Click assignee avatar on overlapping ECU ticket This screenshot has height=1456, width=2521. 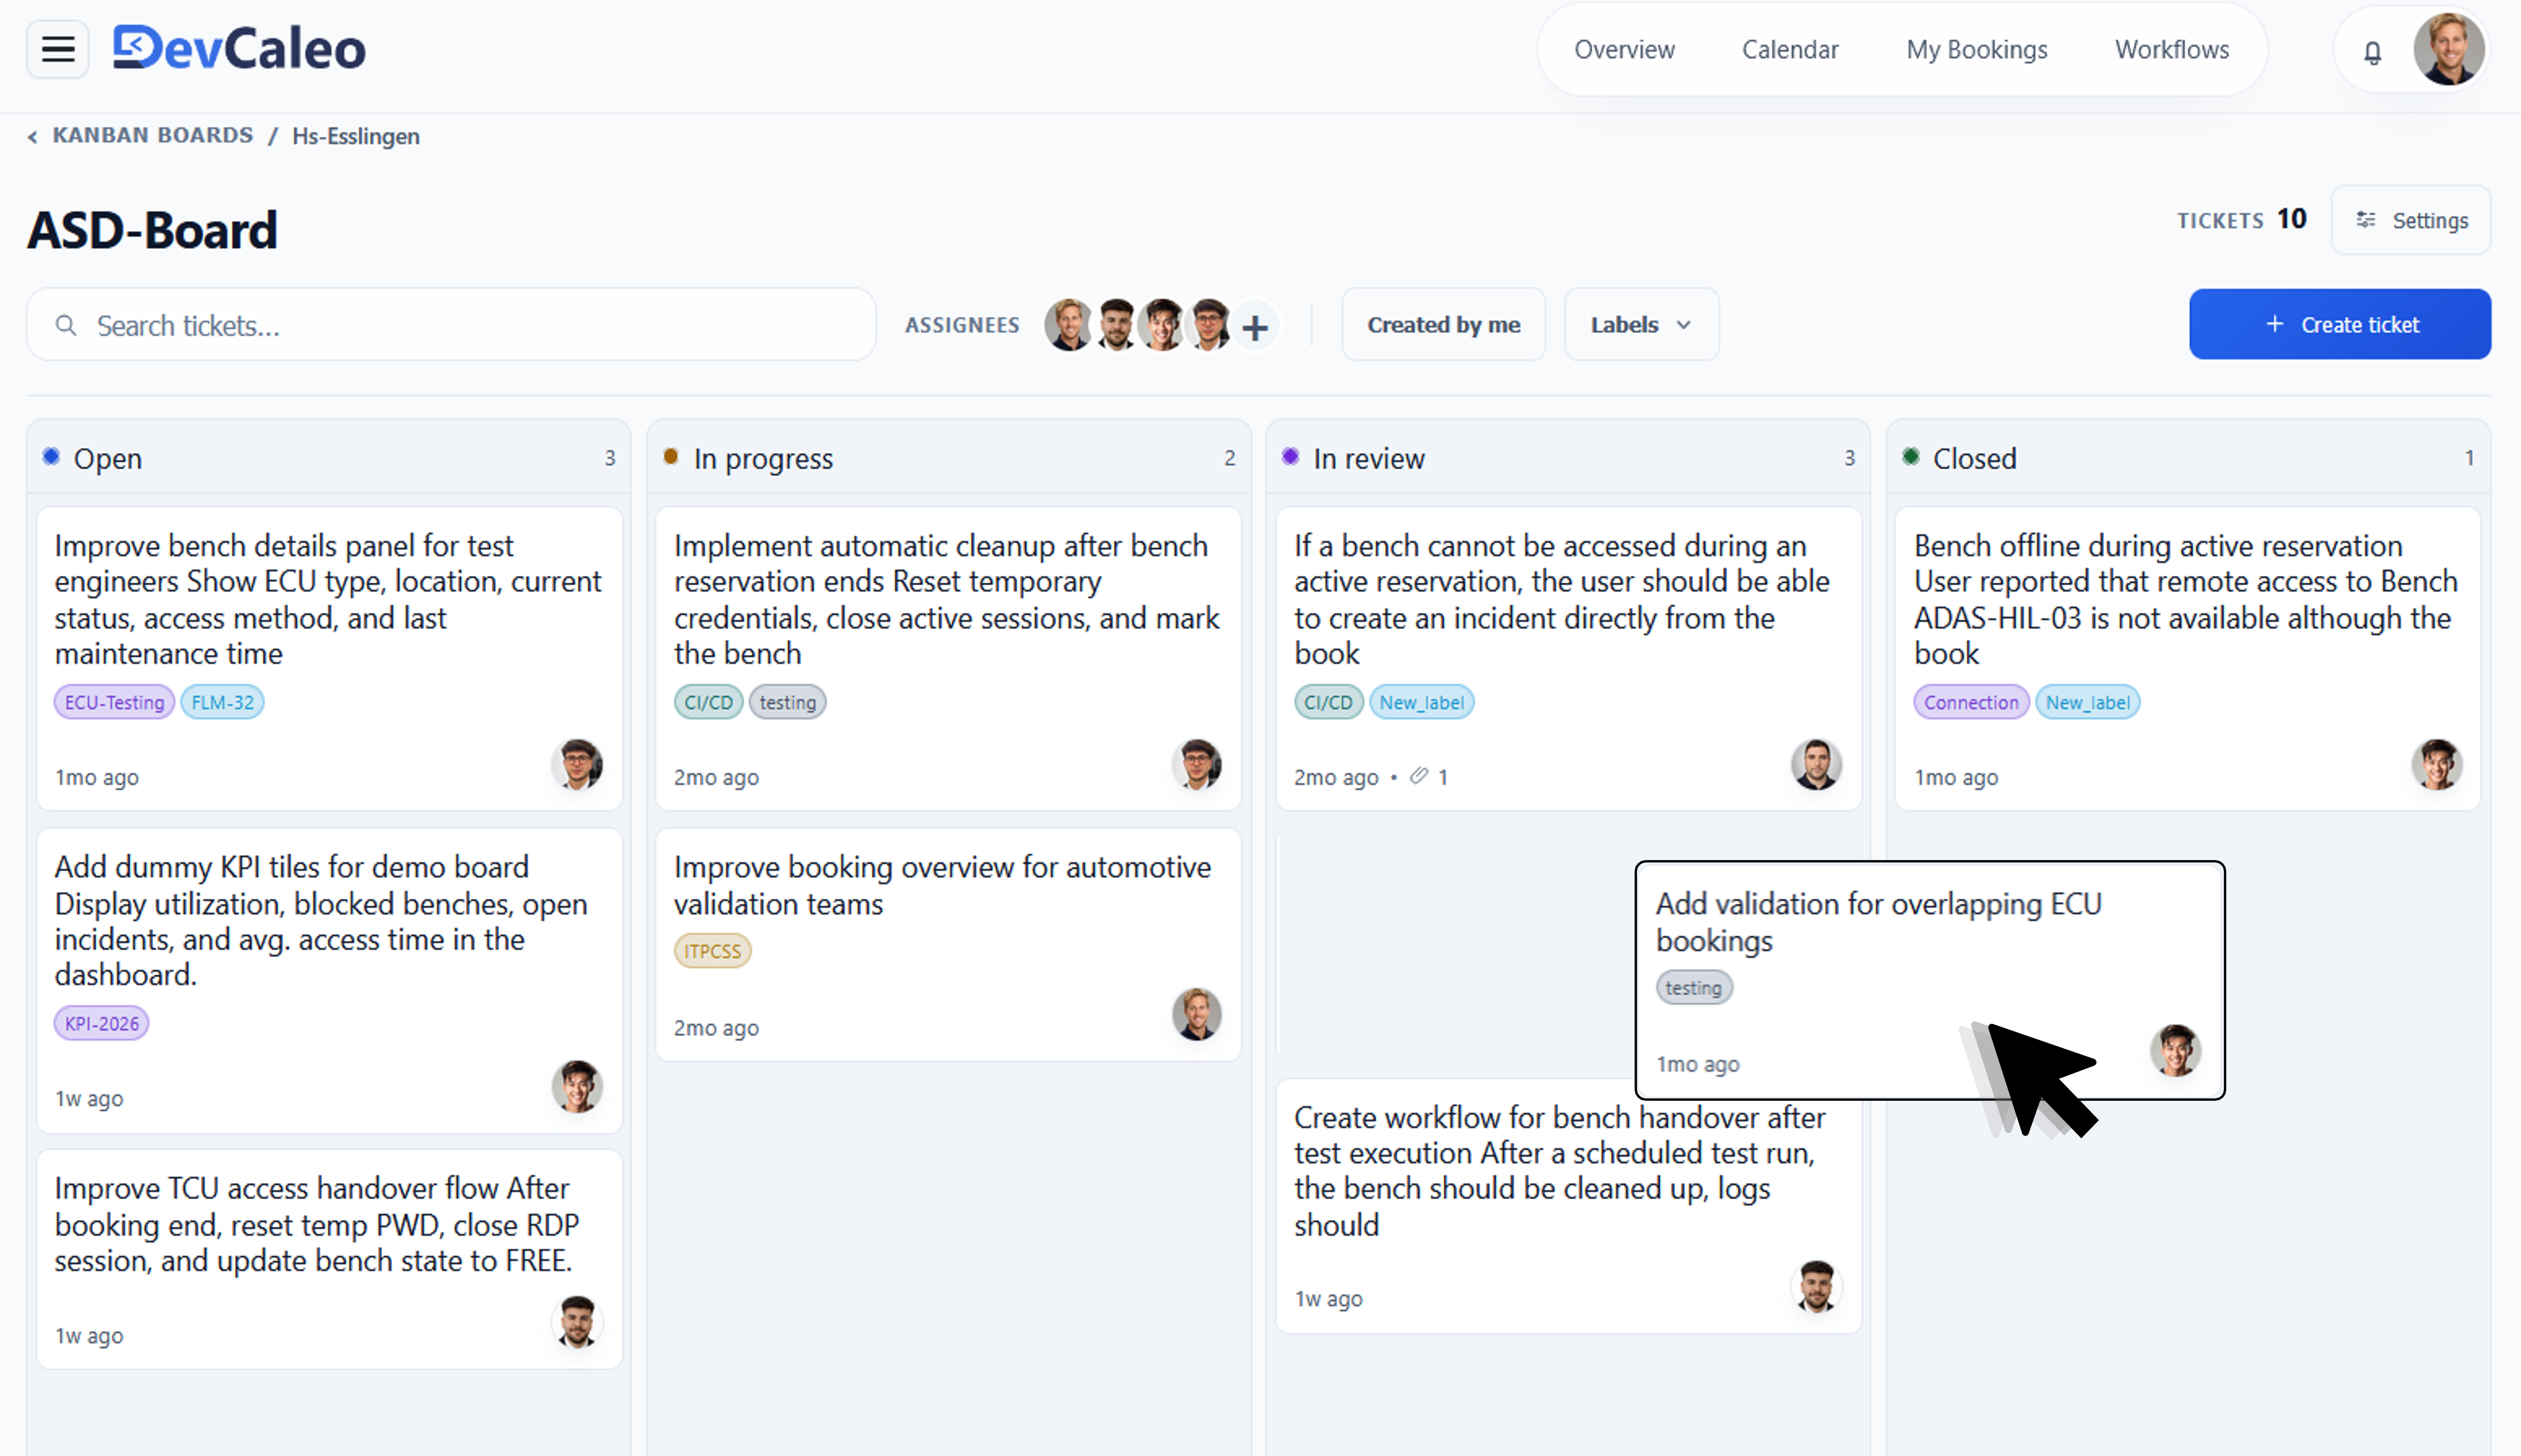pos(2175,1051)
